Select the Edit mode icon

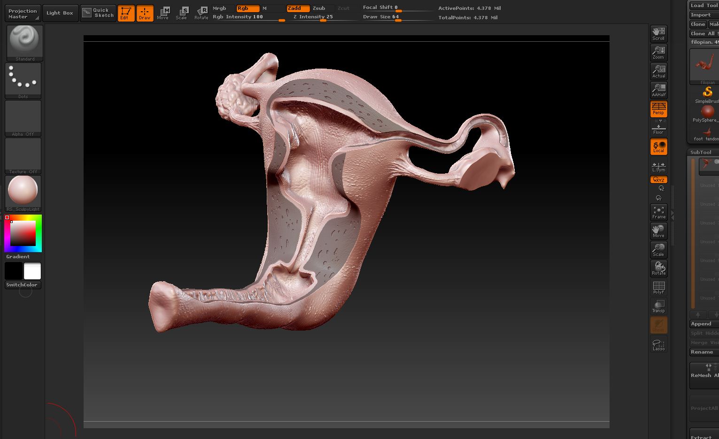tap(126, 13)
